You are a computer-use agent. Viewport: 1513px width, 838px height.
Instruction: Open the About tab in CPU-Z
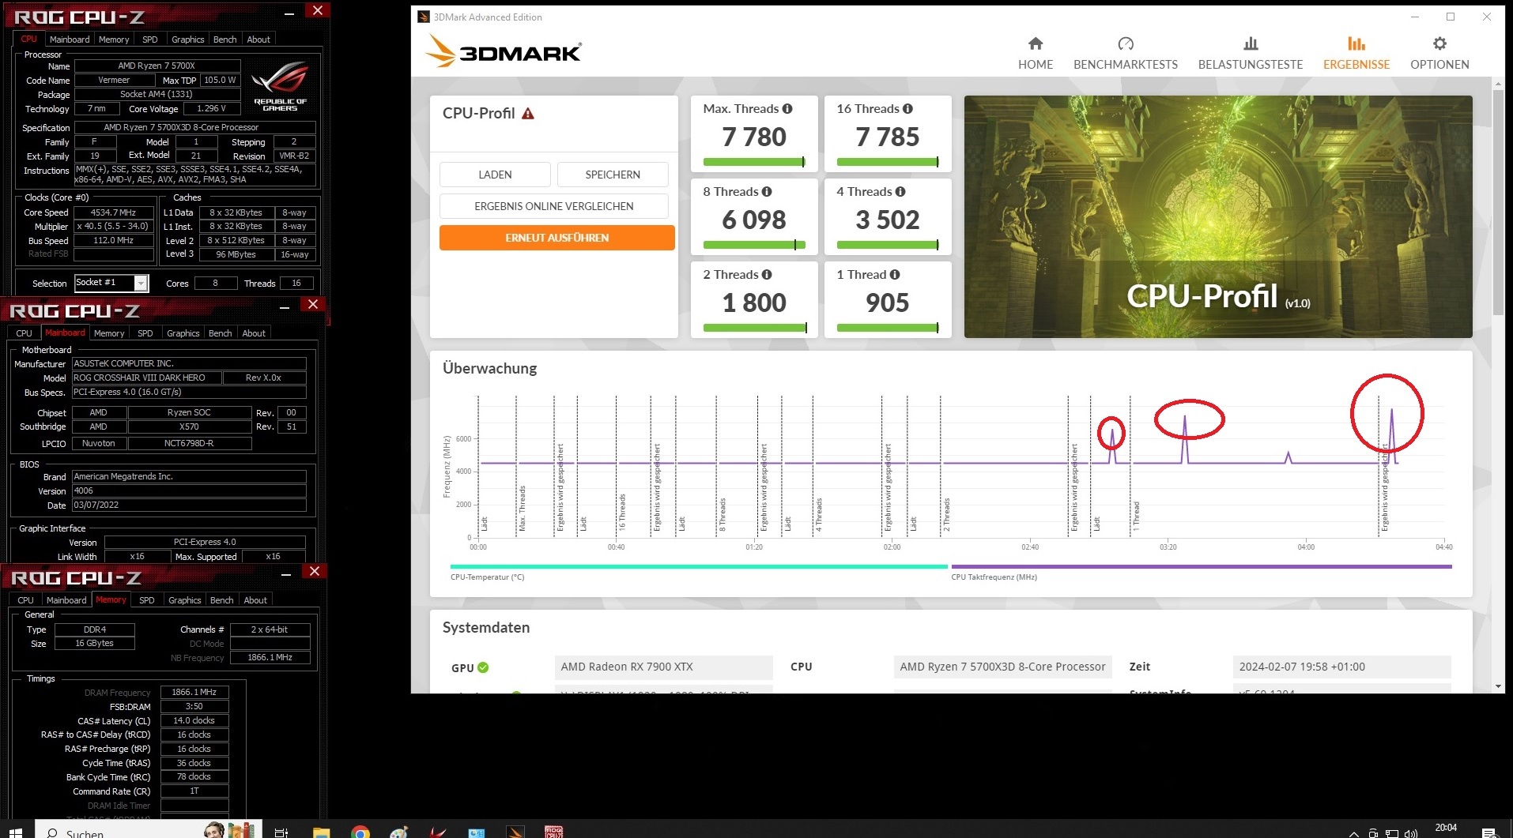(258, 39)
